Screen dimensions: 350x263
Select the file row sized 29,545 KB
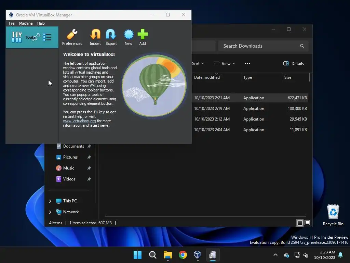[x=250, y=119]
